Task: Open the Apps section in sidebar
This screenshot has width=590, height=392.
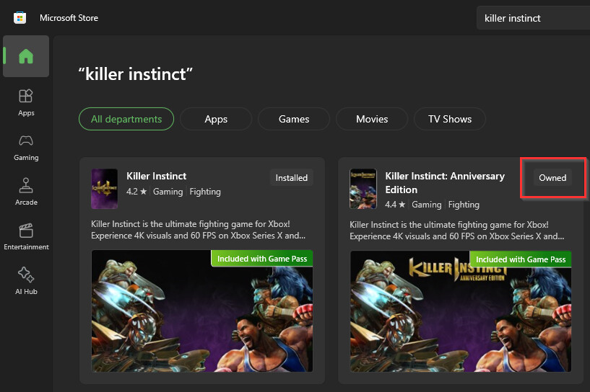Action: click(26, 102)
